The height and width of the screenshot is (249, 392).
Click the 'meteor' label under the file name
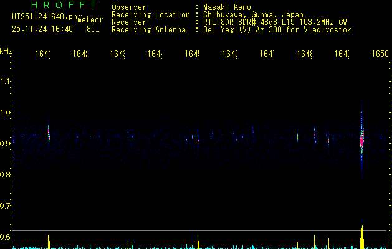90,20
